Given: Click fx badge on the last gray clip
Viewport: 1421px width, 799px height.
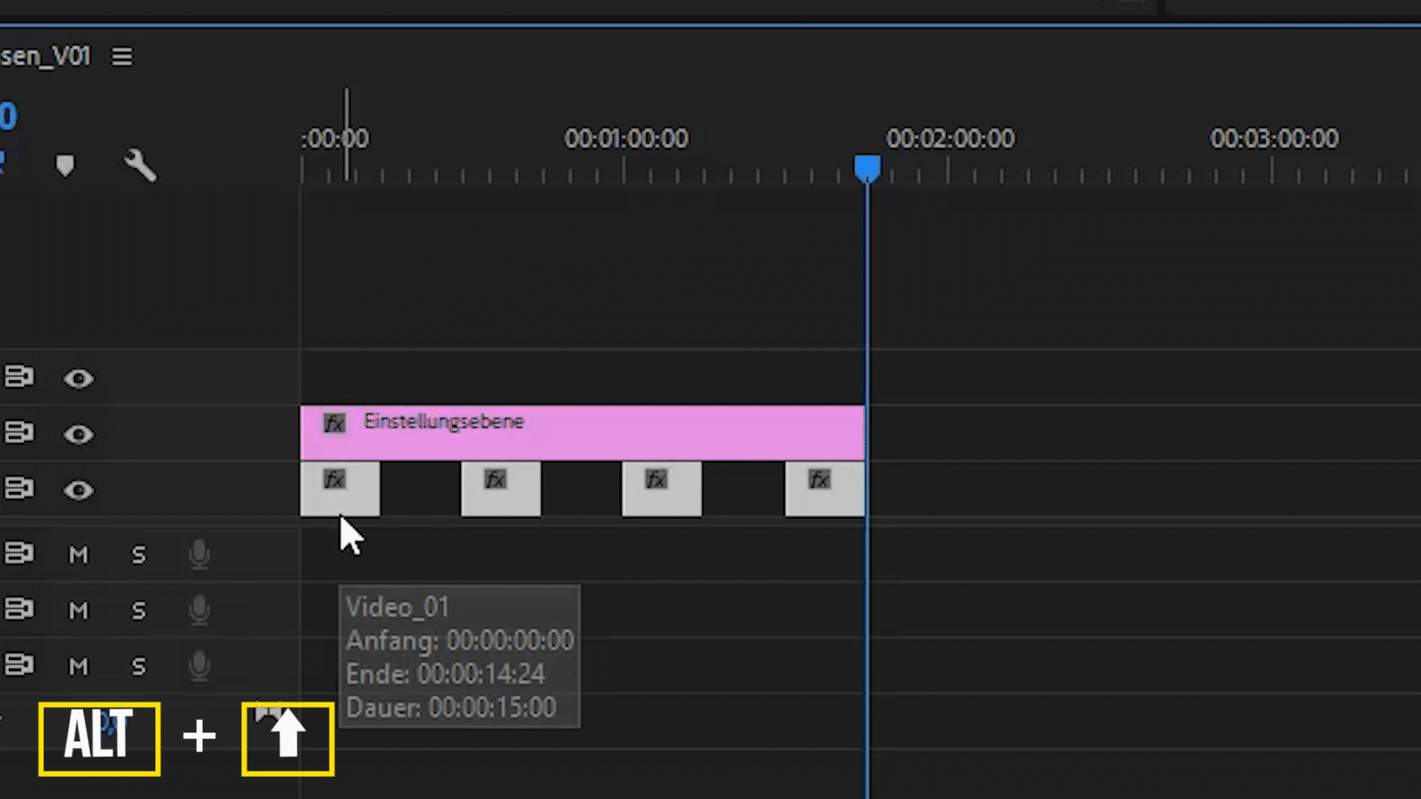Looking at the screenshot, I should 819,479.
